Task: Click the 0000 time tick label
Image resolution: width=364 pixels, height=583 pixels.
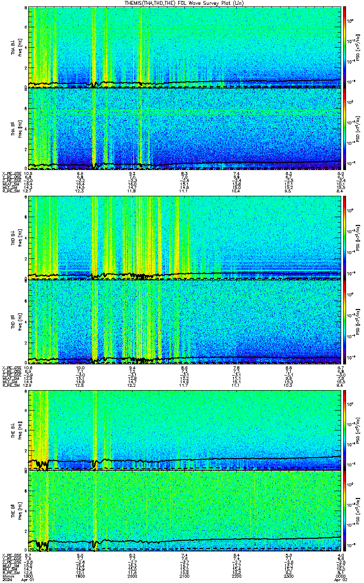Action: [x=341, y=576]
